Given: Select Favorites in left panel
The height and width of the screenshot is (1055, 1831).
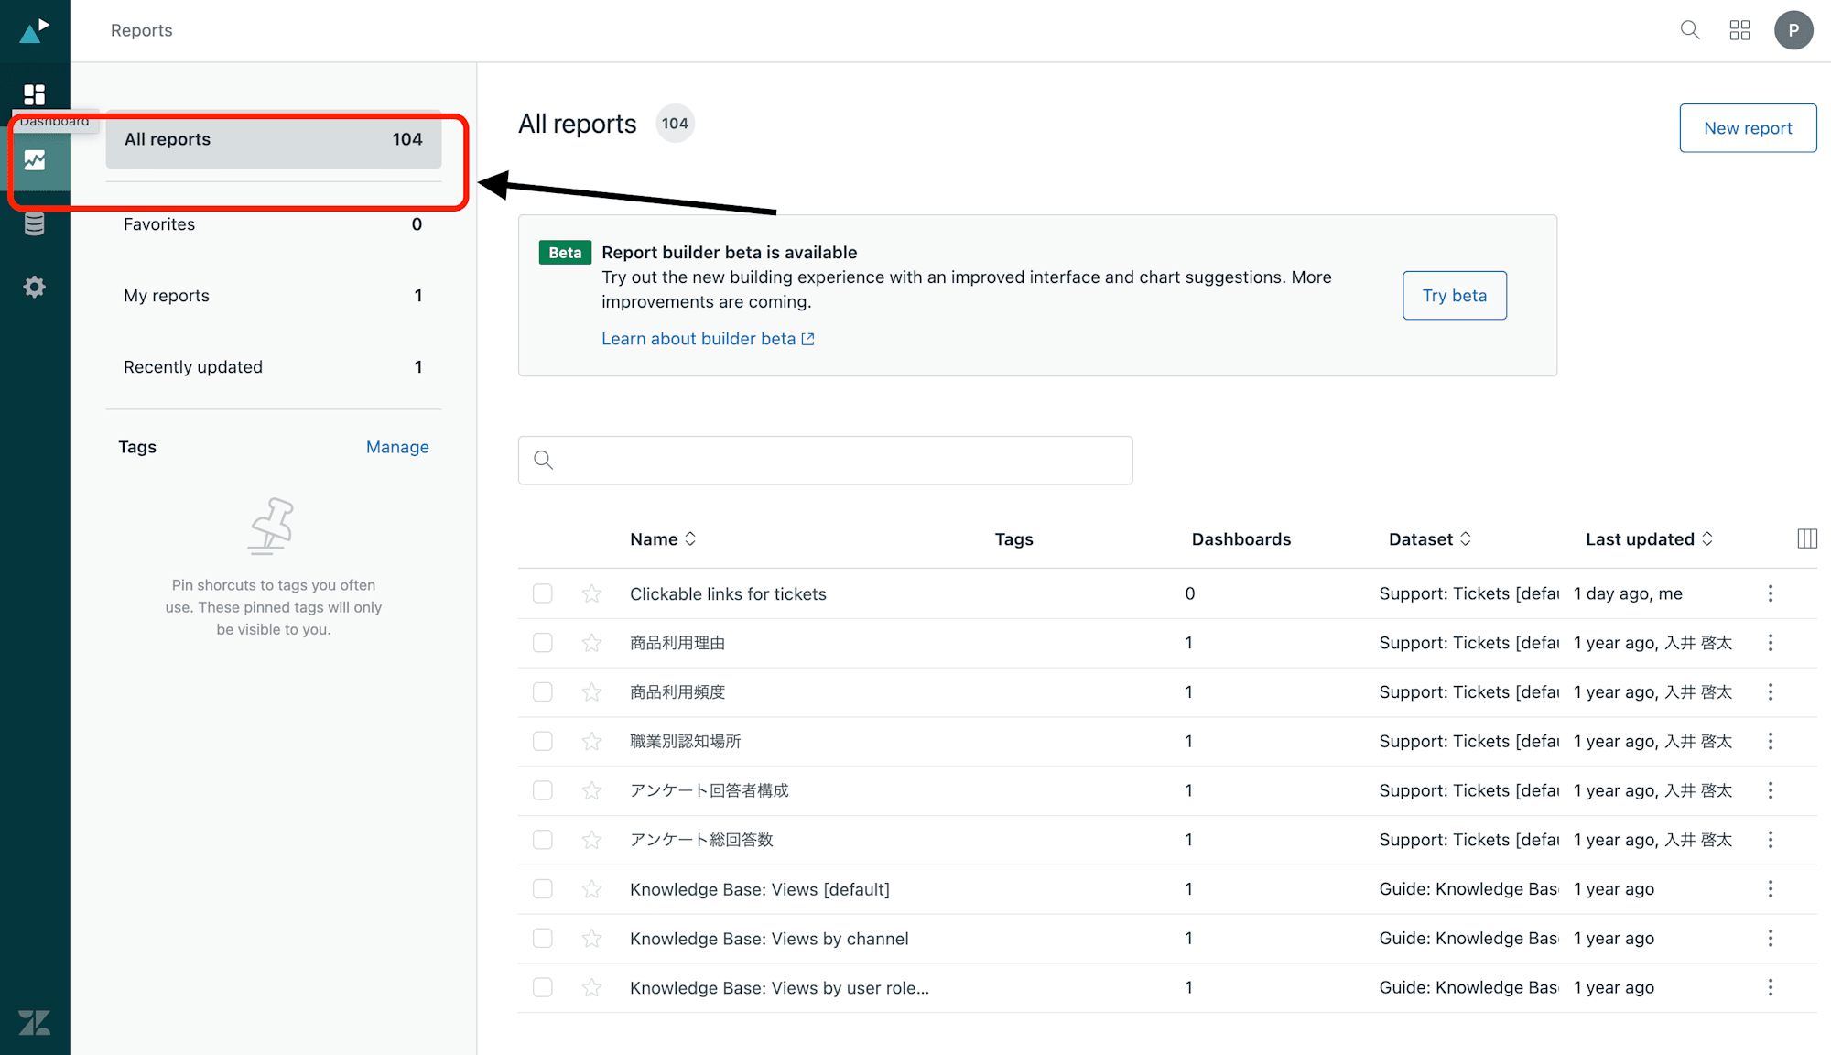Looking at the screenshot, I should tap(274, 224).
